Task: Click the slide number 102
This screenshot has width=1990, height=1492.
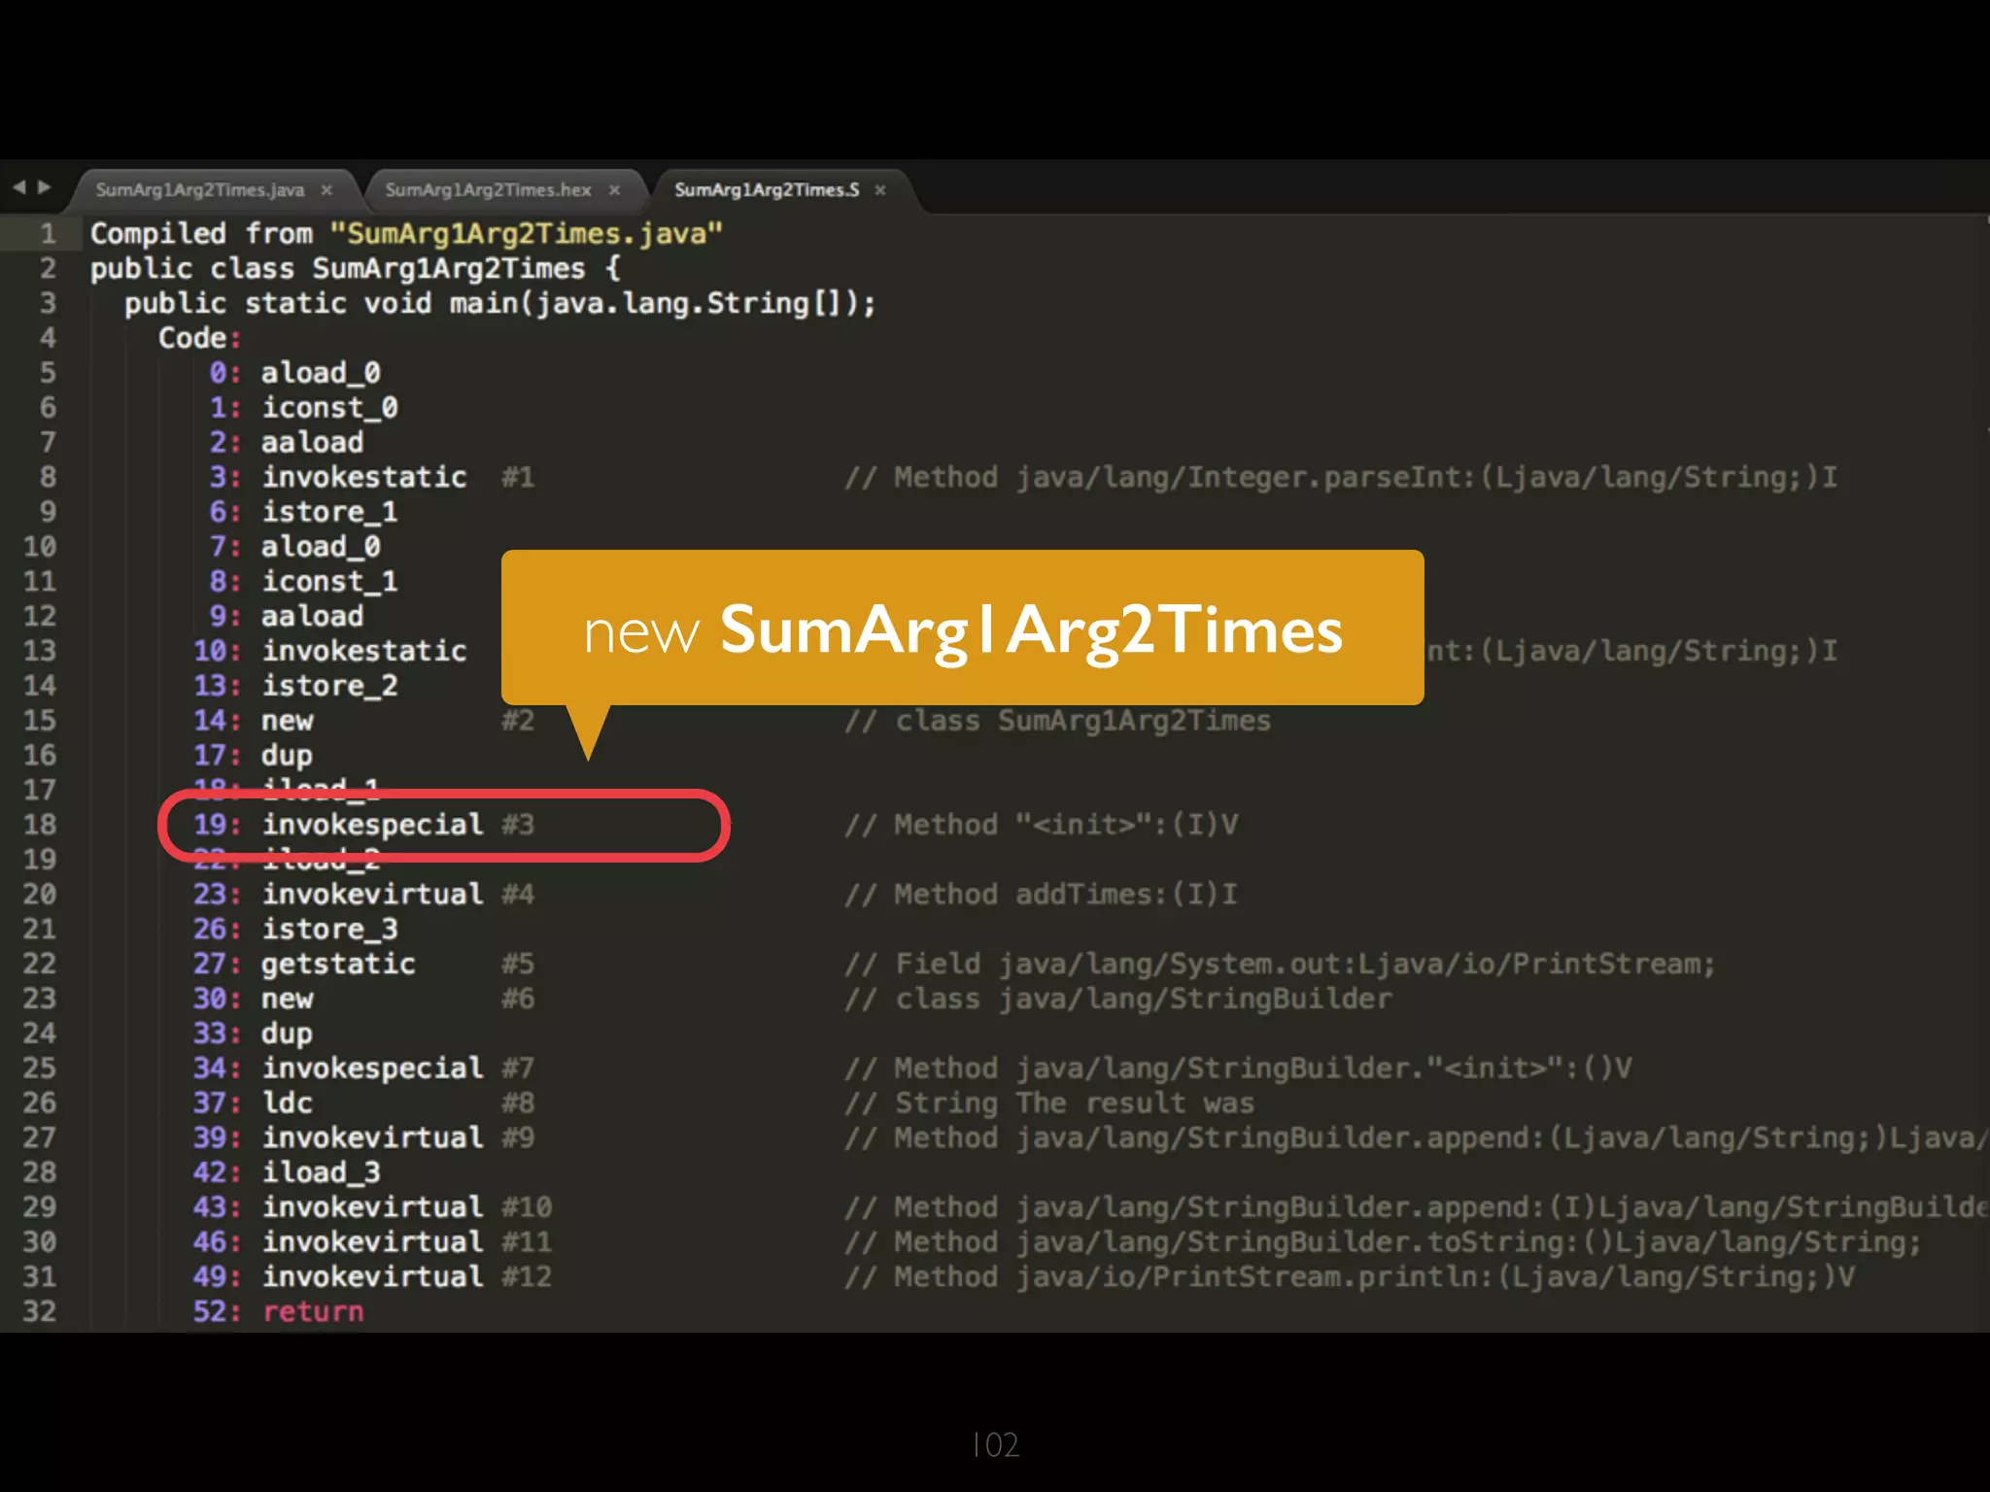Action: pyautogui.click(x=995, y=1444)
